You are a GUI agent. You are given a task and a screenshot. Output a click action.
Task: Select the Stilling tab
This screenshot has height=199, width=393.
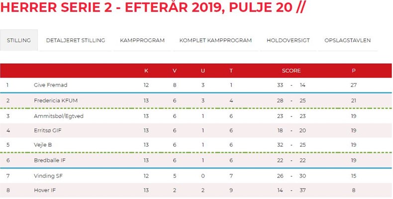(19, 40)
